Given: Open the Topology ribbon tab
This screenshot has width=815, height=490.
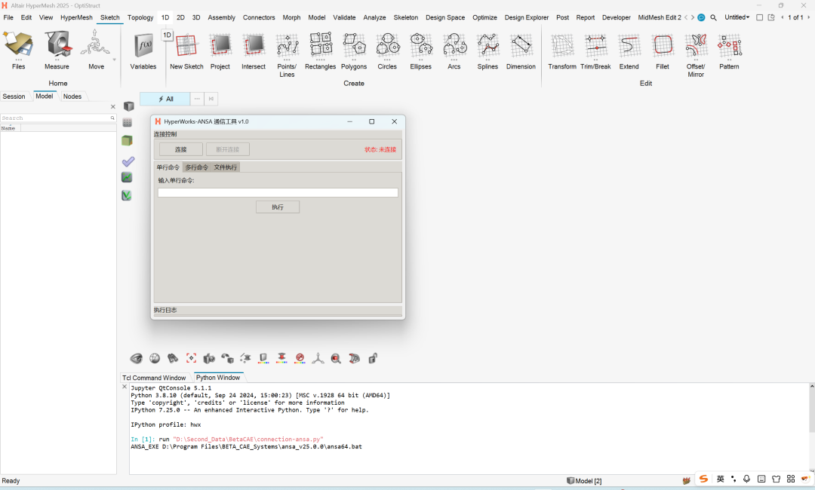Looking at the screenshot, I should (140, 17).
